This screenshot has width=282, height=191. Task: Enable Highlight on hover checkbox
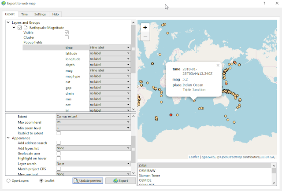[59, 158]
